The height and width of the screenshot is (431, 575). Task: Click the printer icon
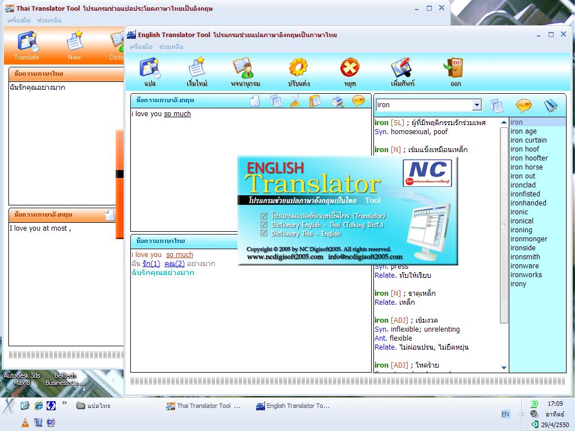(x=337, y=100)
